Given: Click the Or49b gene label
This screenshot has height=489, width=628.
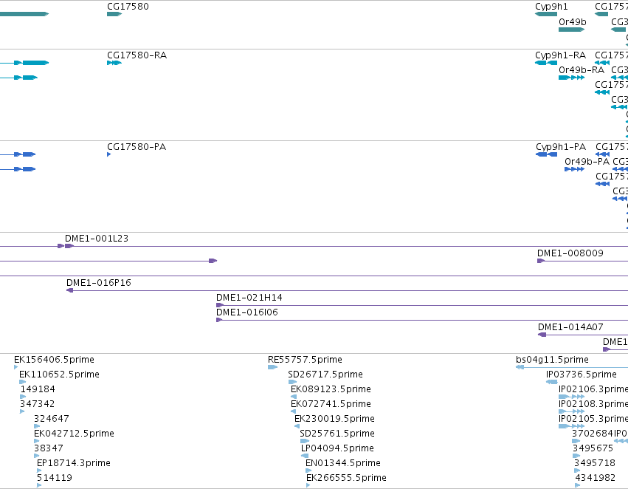Looking at the screenshot, I should 573,21.
